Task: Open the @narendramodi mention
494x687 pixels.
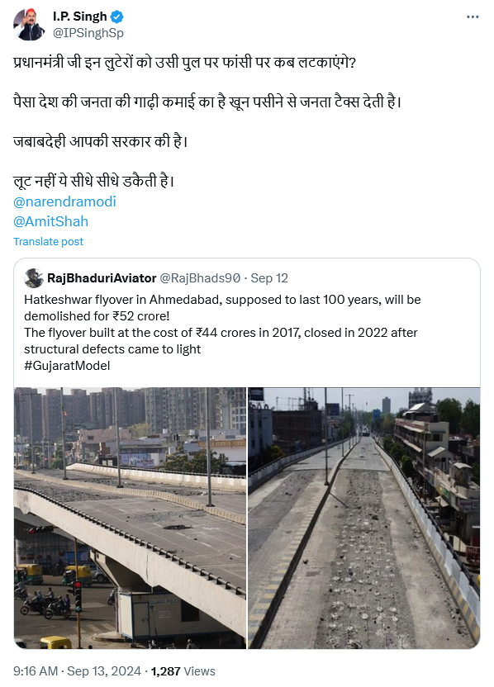Action: pos(65,201)
